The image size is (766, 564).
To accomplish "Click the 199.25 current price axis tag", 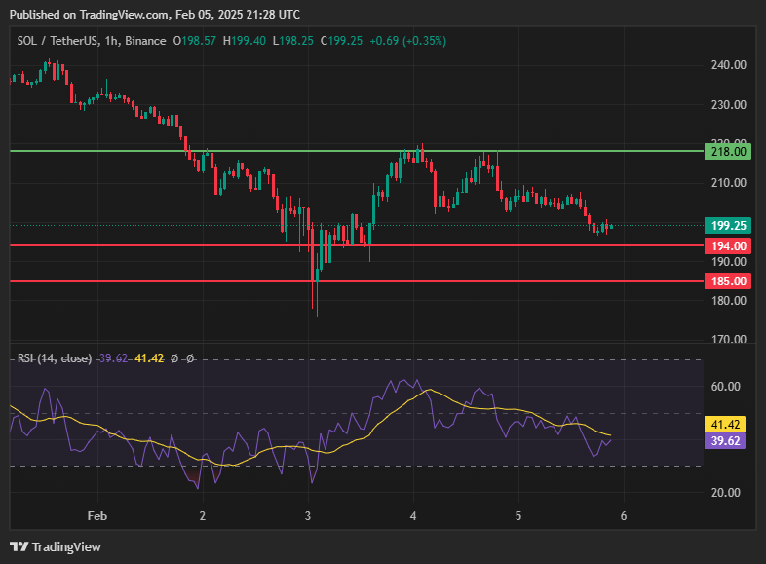I will (x=729, y=225).
